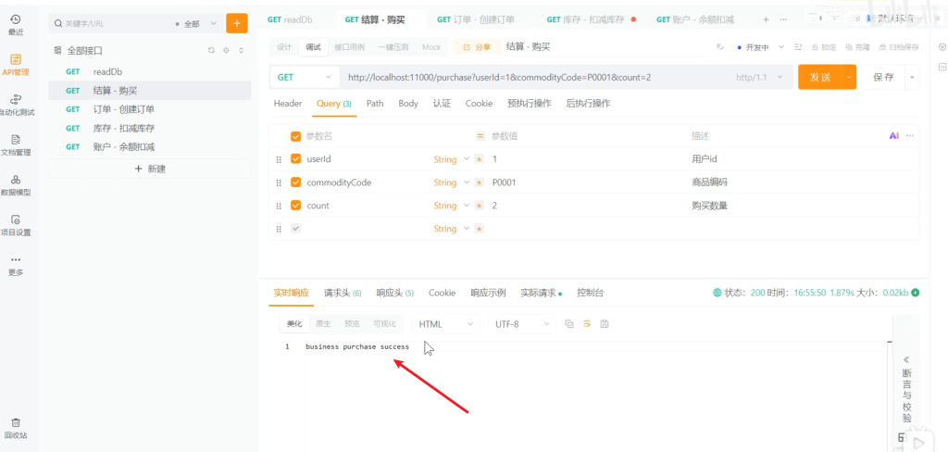Open the 回收站 recycle bin
The height and width of the screenshot is (452, 948).
coord(15,427)
